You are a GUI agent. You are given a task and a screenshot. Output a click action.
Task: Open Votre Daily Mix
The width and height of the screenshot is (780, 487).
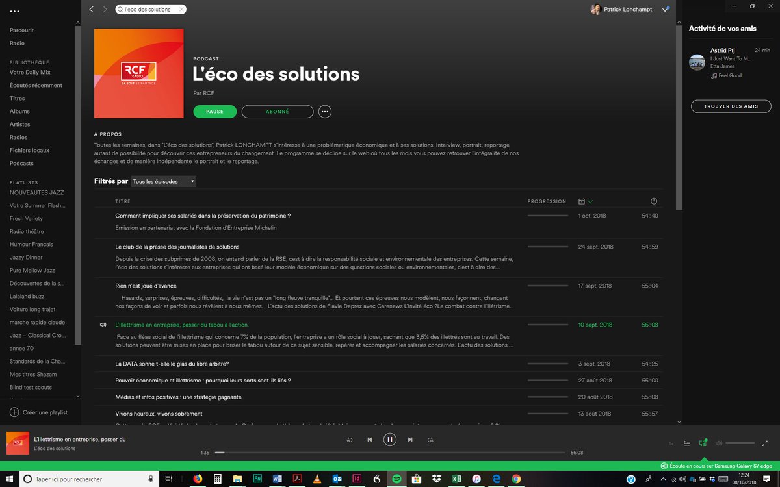coord(30,72)
